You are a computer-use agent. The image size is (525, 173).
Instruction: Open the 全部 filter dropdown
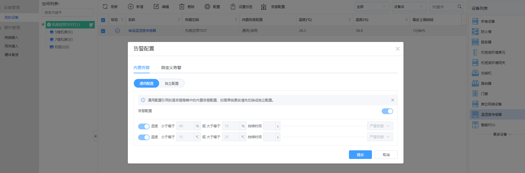[372, 7]
